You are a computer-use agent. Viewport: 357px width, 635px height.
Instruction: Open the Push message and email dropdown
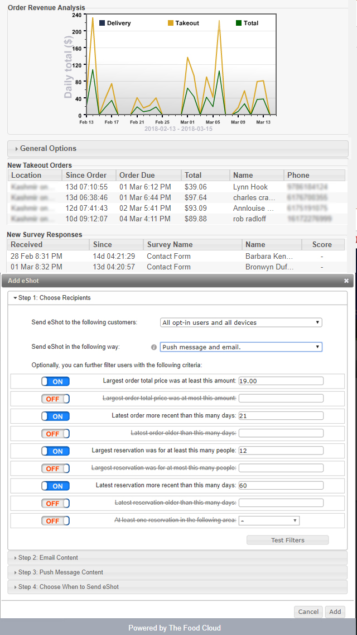point(240,347)
